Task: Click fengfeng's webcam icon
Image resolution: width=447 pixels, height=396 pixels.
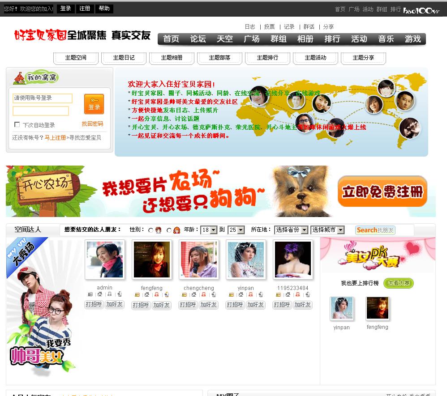Action: (167, 294)
